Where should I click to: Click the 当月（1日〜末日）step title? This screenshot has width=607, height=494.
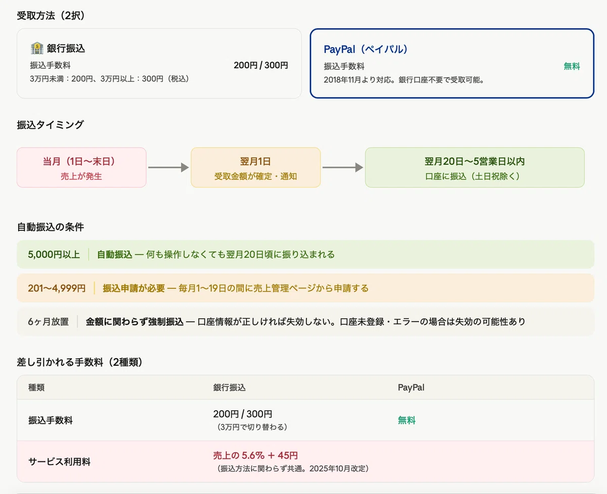coord(81,162)
